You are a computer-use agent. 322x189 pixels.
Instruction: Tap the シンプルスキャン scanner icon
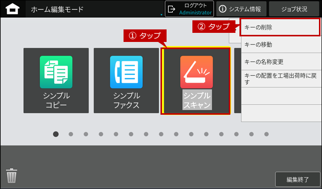point(196,72)
